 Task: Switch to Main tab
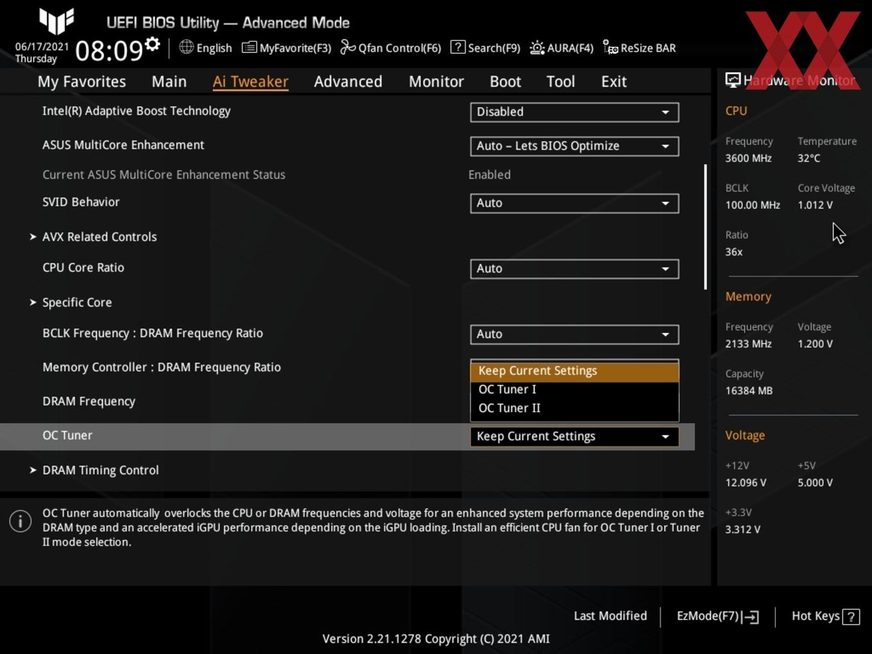pyautogui.click(x=169, y=81)
